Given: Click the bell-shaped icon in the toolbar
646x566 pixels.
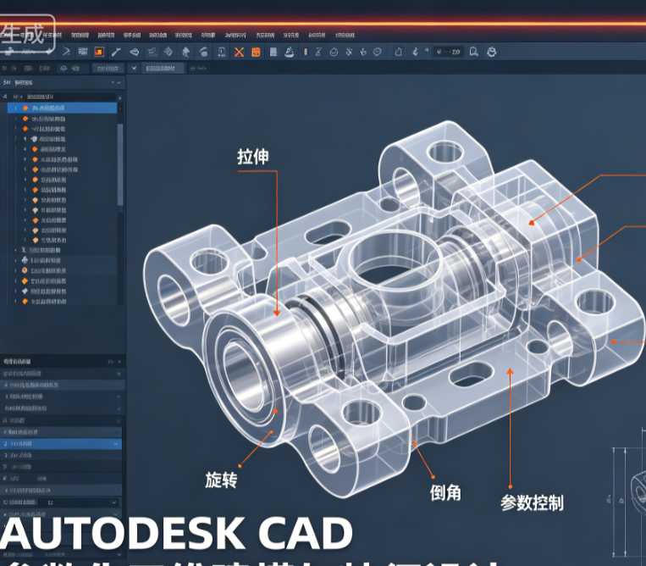Looking at the screenshot, I should [x=399, y=52].
